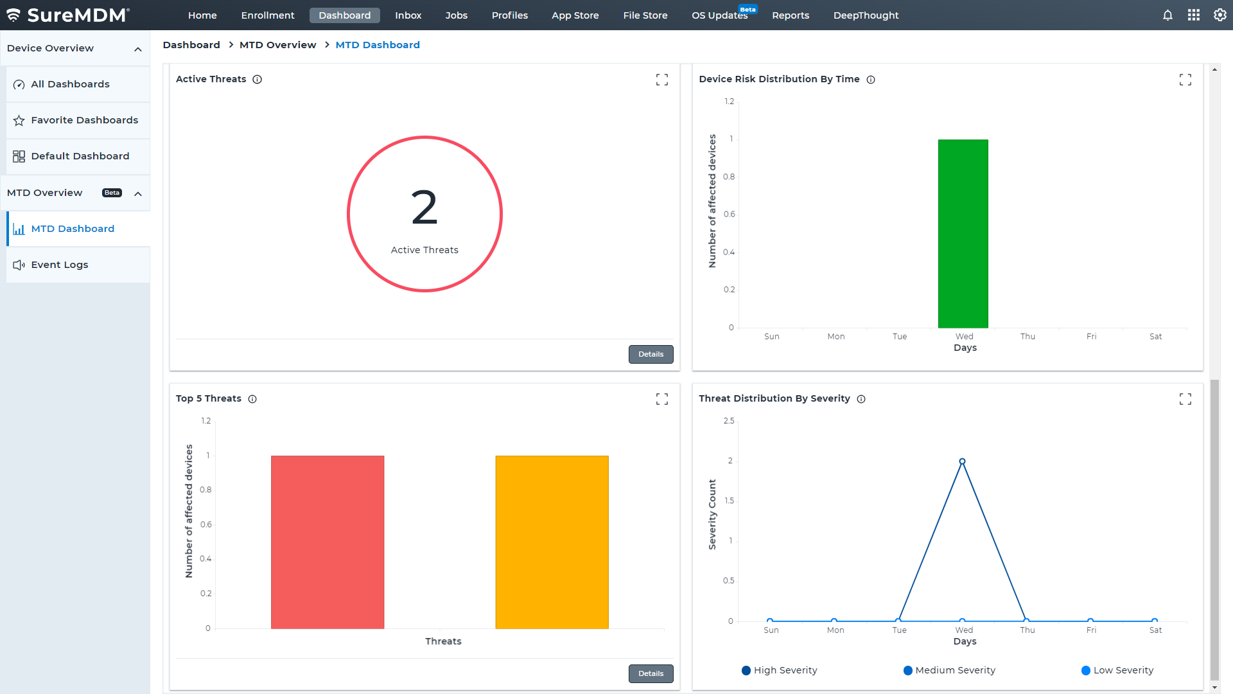Viewport: 1233px width, 694px height.
Task: Collapse the Device Overview section
Action: click(x=138, y=49)
